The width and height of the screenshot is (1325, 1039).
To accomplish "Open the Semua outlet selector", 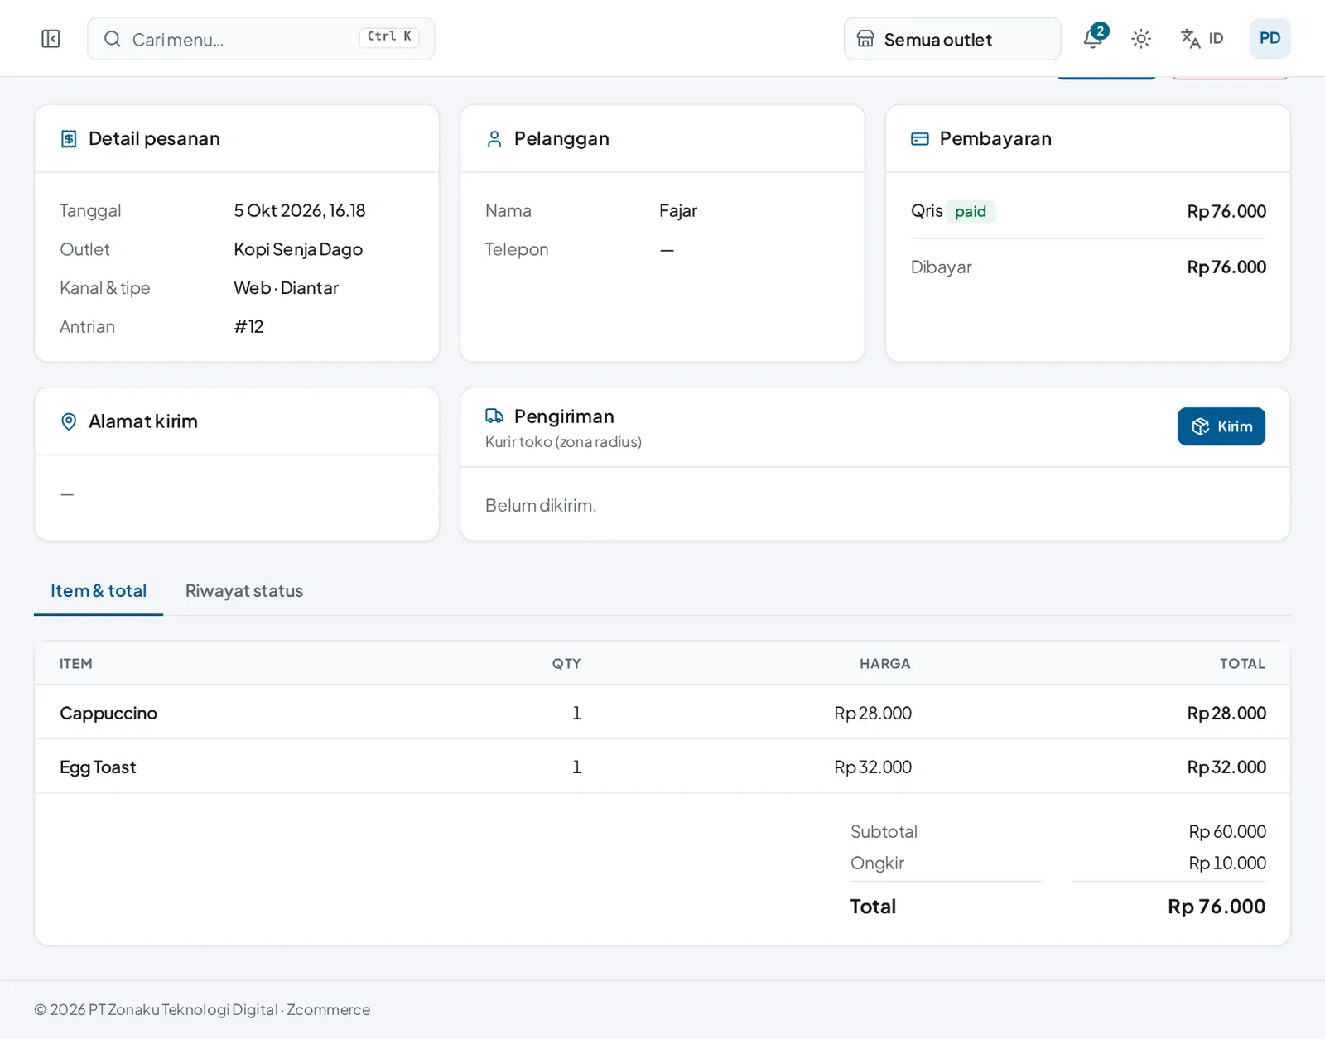I will point(952,39).
